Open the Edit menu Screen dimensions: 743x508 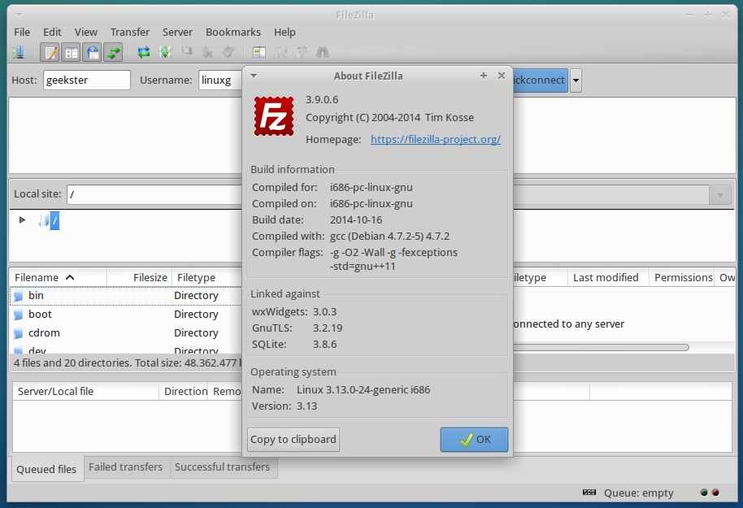[52, 32]
